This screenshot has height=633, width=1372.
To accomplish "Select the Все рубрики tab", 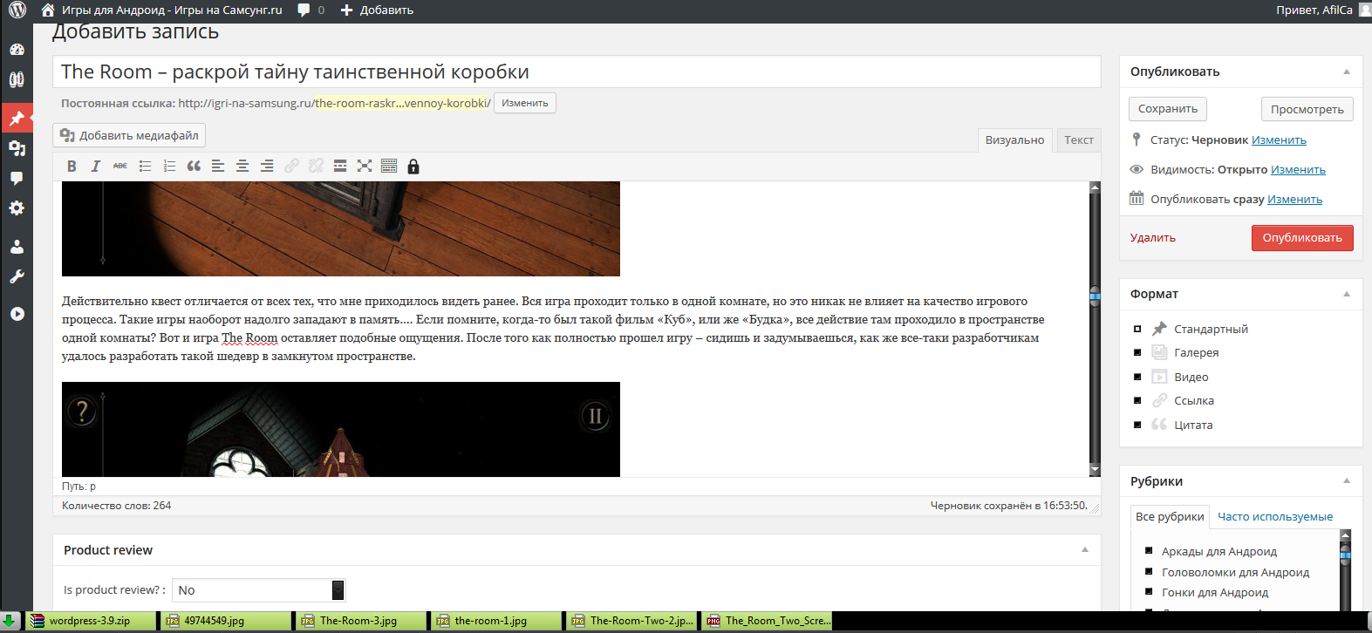I will pyautogui.click(x=1170, y=517).
